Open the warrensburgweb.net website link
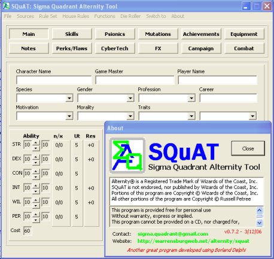Screen dimensions: 274x259 pos(193,241)
